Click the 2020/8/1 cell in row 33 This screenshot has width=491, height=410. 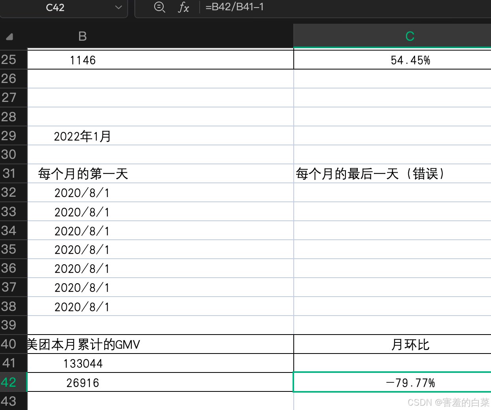coord(161,211)
